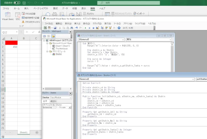The image size is (207, 139).
Task: Toggle Folders view in Project pane
Action: point(53,36)
